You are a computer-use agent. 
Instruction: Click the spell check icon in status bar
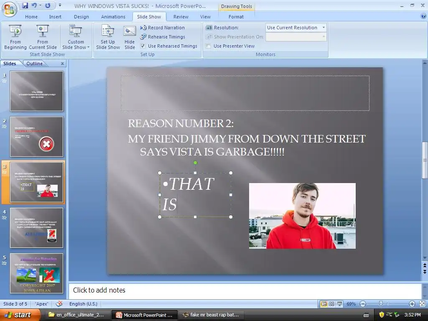pyautogui.click(x=59, y=304)
